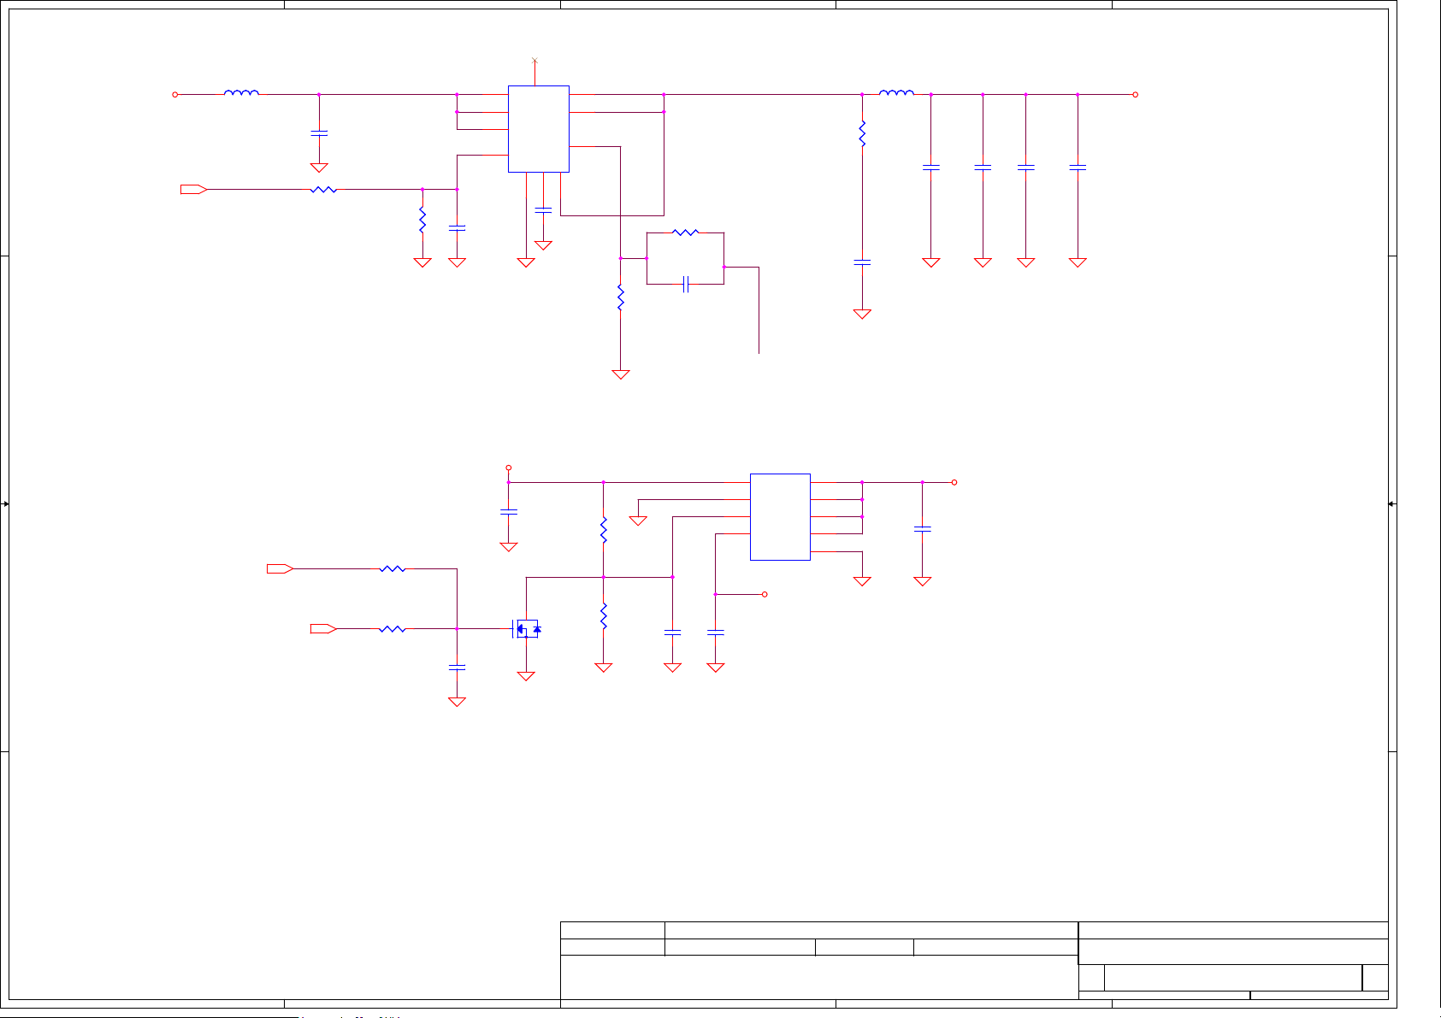
Task: Select the inductor on the upper right output rail
Action: (896, 92)
